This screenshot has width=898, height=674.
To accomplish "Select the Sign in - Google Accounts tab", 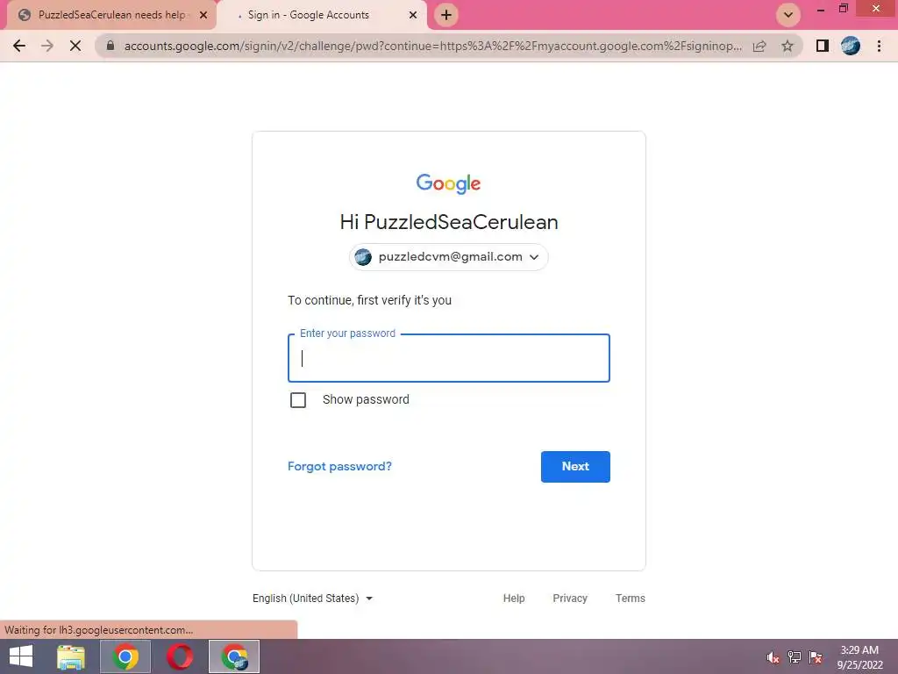I will tap(308, 15).
